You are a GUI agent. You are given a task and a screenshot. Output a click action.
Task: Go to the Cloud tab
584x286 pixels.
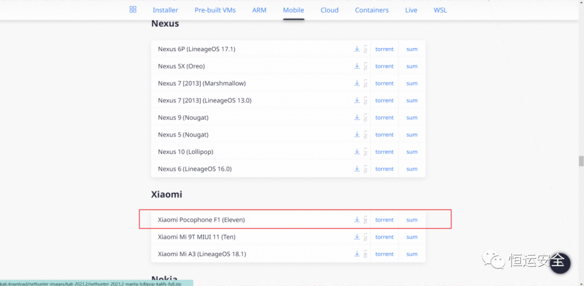click(330, 10)
